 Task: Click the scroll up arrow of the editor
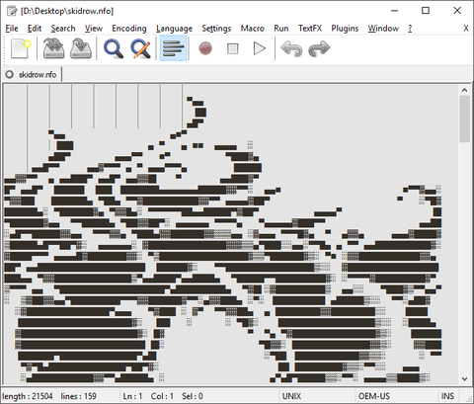tap(464, 90)
